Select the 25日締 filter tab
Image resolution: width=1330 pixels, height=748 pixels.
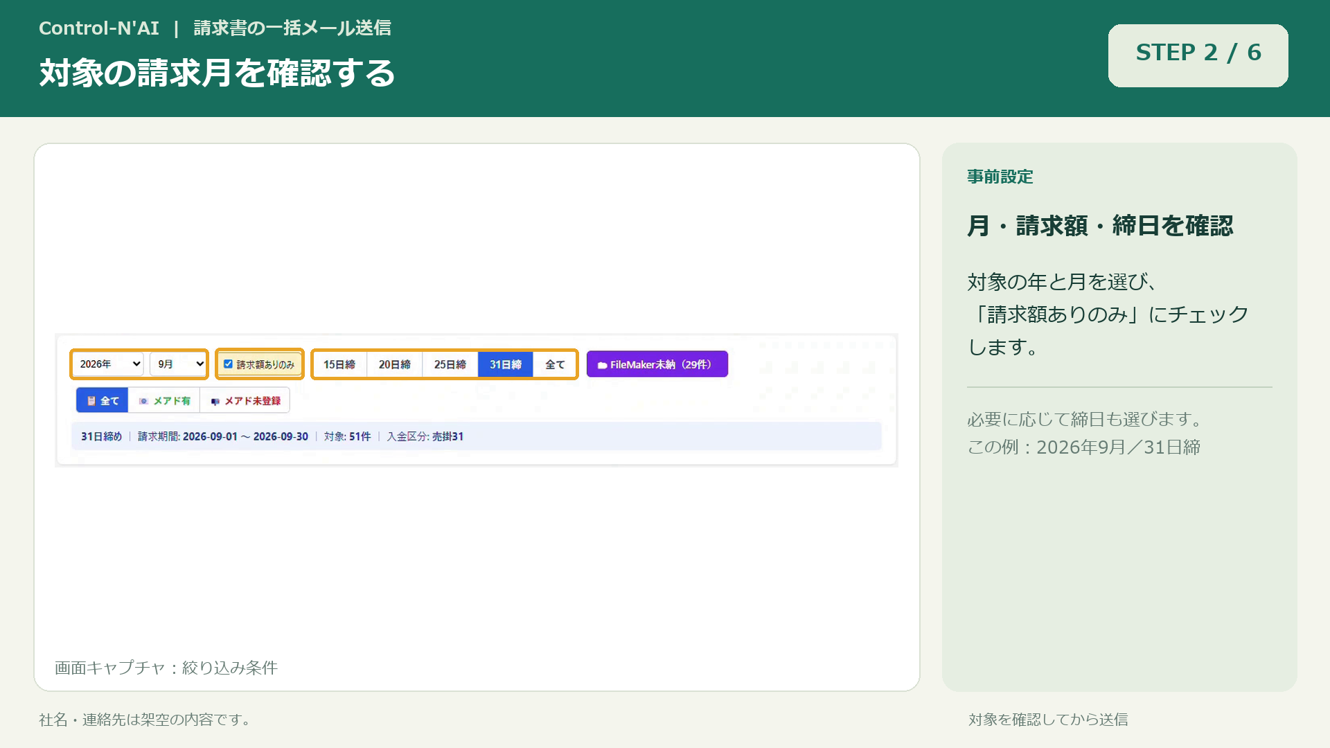(x=450, y=364)
